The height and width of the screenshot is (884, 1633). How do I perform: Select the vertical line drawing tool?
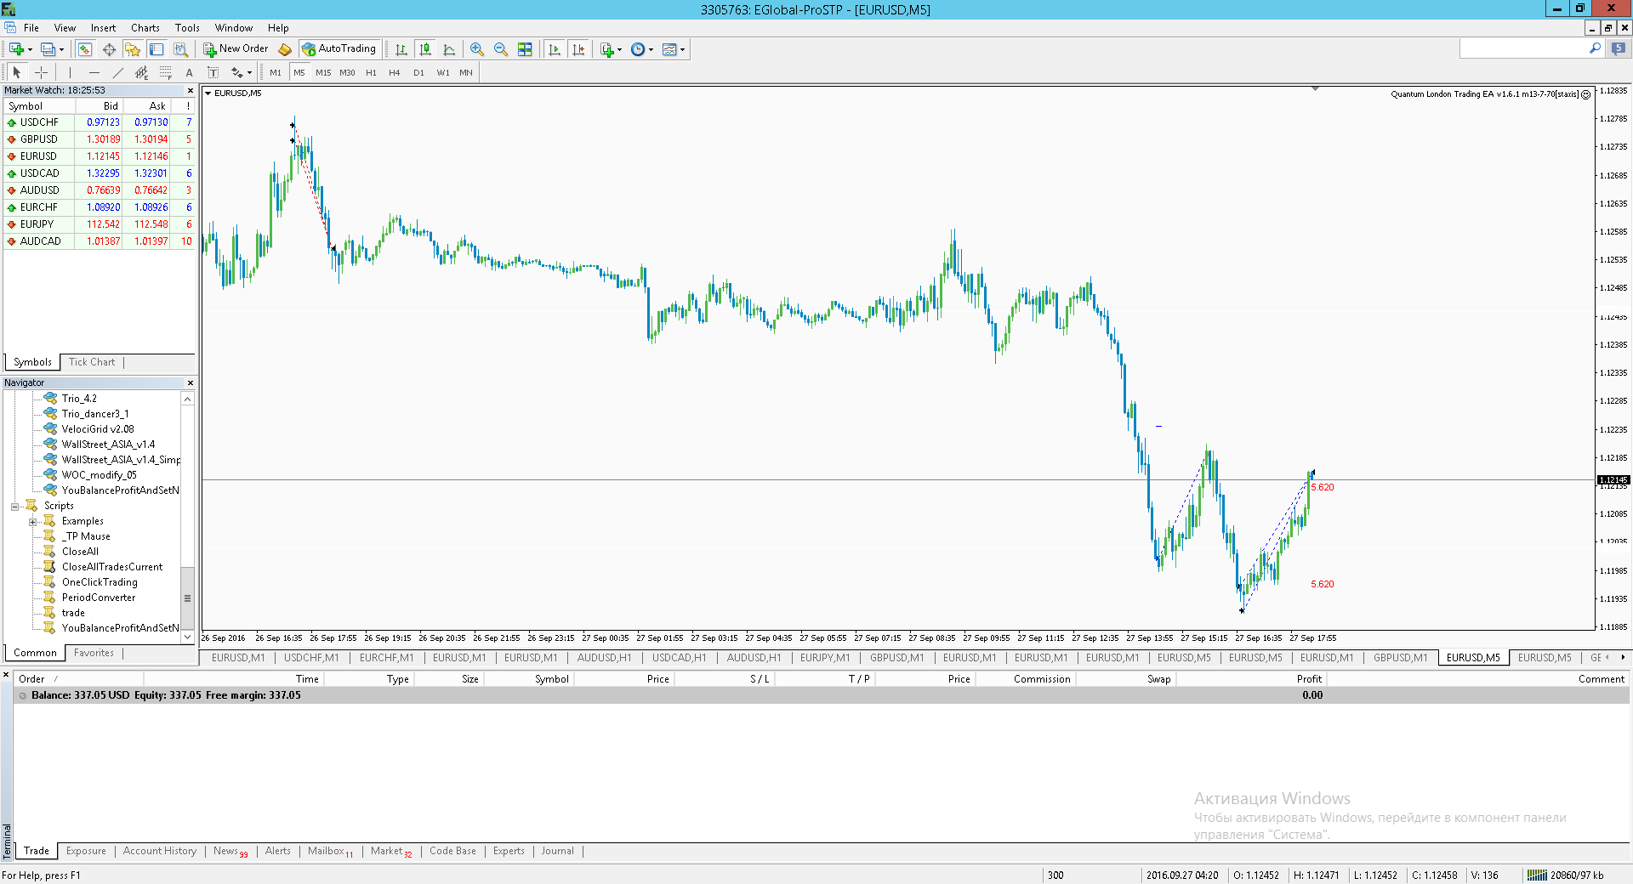pos(70,72)
